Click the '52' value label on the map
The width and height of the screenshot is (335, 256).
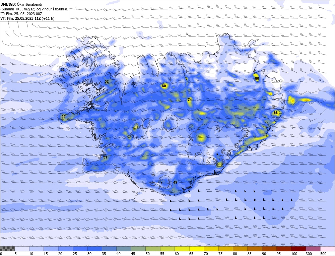(x=107, y=81)
